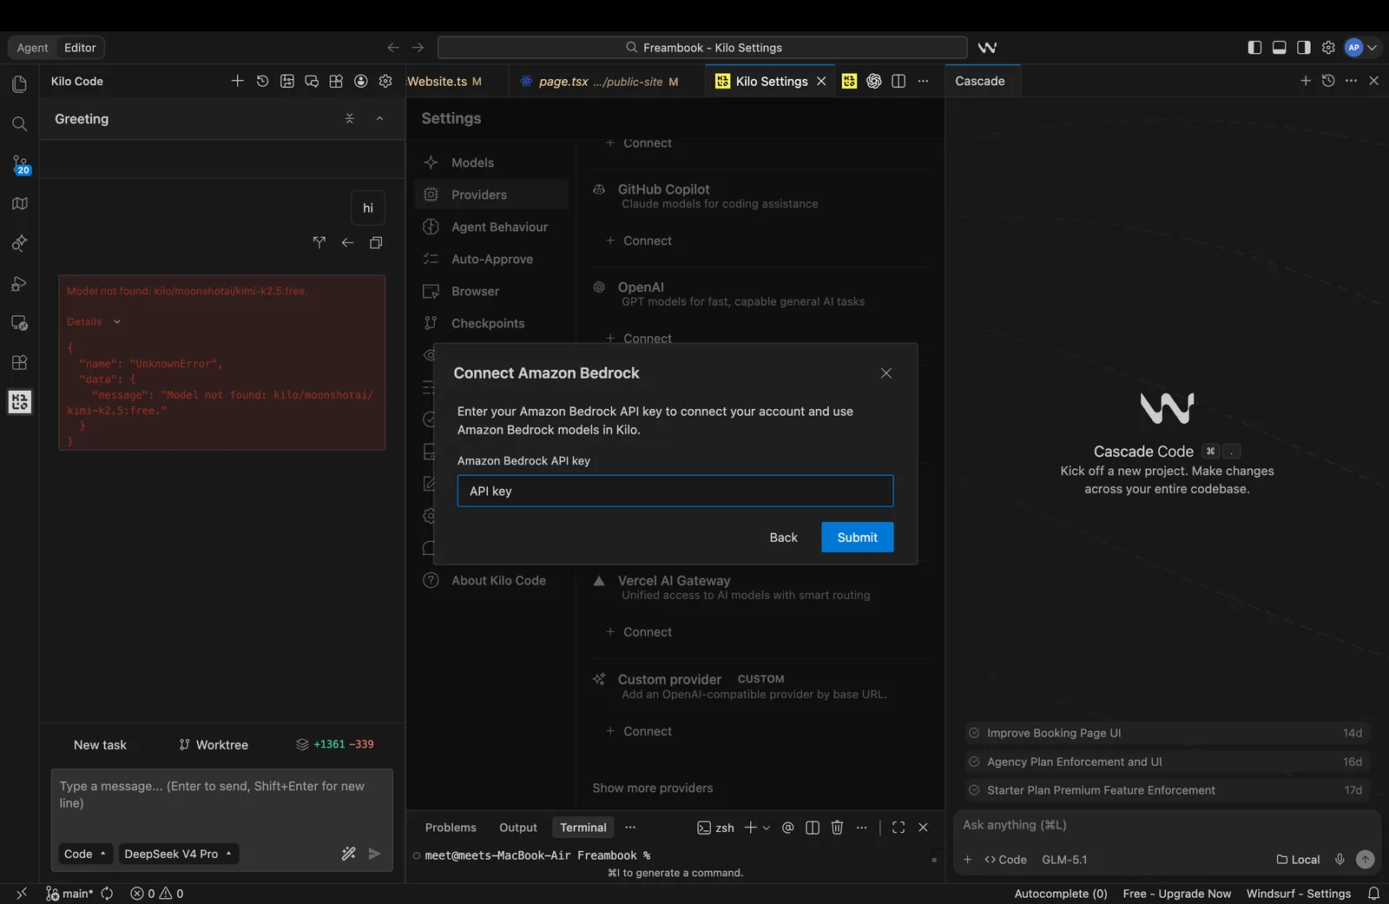Open the ChatGPT icon in the editor toolbar
1389x904 pixels.
874,81
